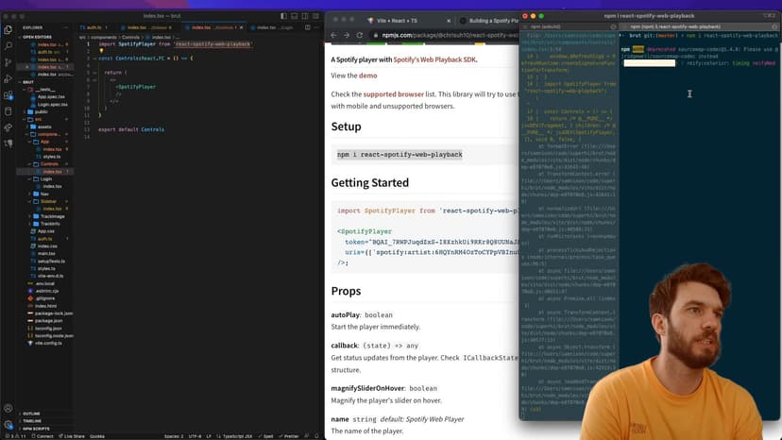
Task: Open main.tsx in the file tree
Action: [46, 253]
